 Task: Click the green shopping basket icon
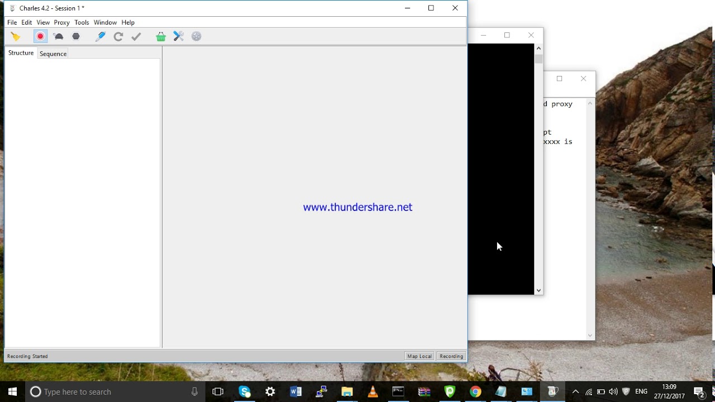point(161,36)
